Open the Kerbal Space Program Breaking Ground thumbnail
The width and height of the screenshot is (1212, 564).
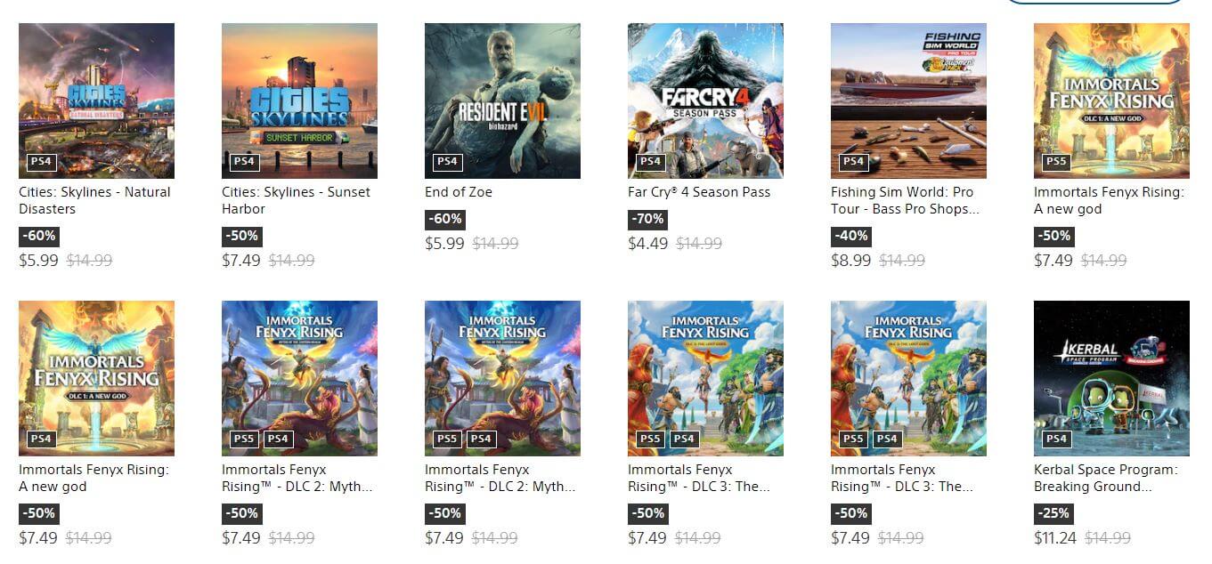(1111, 378)
